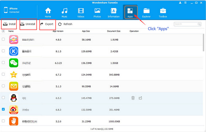Click the connected iPhone device icon
Image resolution: width=206 pixels, height=132 pixels.
(6, 10)
